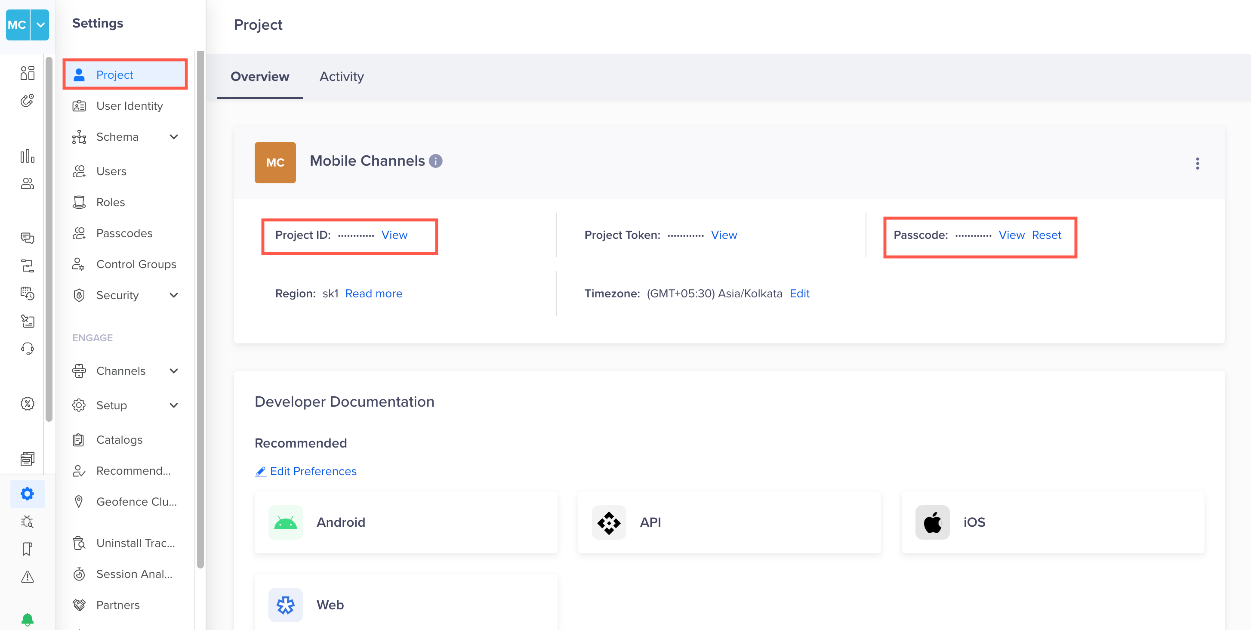The height and width of the screenshot is (630, 1251).
Task: Click the warning triangle alerts icon
Action: pyautogui.click(x=27, y=577)
